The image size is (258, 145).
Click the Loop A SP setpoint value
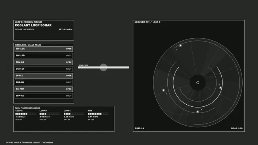click(x=19, y=120)
